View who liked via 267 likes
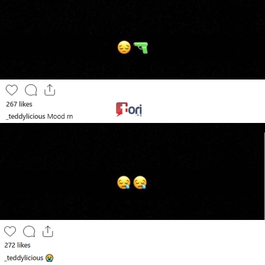The width and height of the screenshot is (265, 265). (x=19, y=104)
